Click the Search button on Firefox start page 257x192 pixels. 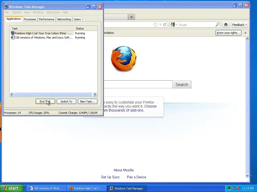pyautogui.click(x=182, y=84)
